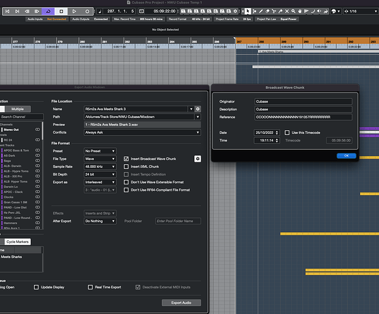The image size is (379, 314).
Task: Click the Reference text field
Action: (x=303, y=116)
